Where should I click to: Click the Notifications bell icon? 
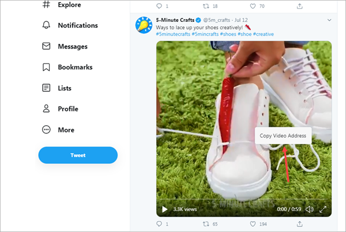[46, 25]
